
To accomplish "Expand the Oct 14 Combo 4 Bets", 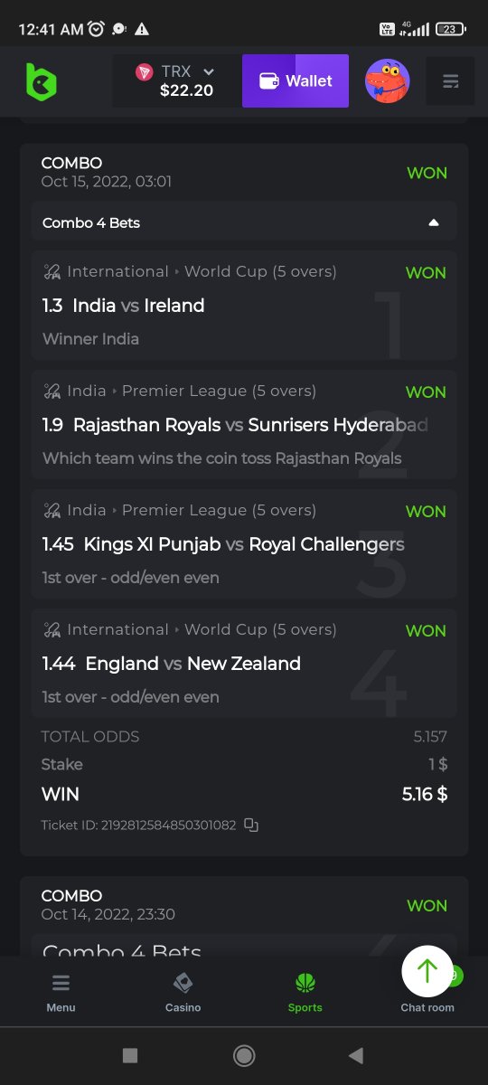I will click(x=244, y=949).
